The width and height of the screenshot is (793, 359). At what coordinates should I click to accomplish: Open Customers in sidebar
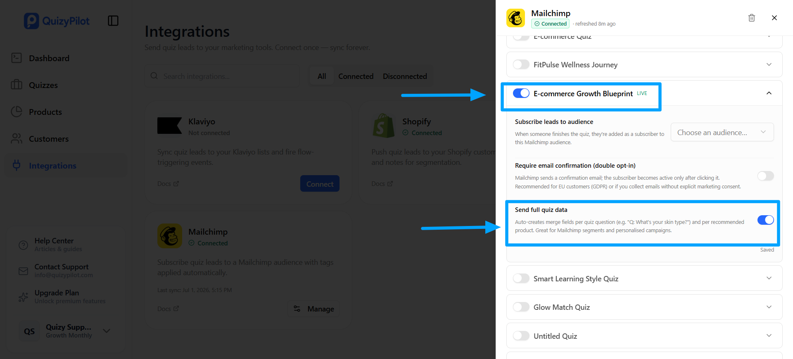click(66, 138)
